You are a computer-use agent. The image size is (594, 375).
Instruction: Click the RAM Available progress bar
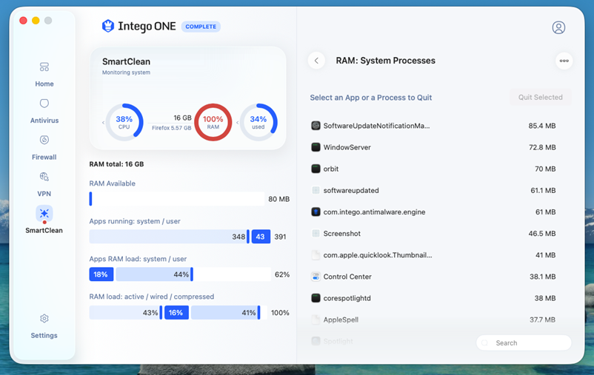(x=177, y=199)
